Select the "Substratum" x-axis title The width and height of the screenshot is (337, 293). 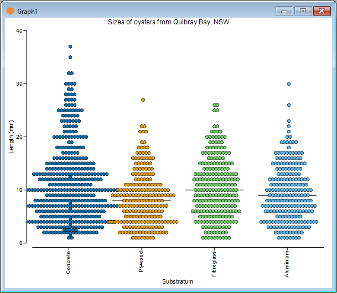[x=178, y=281]
